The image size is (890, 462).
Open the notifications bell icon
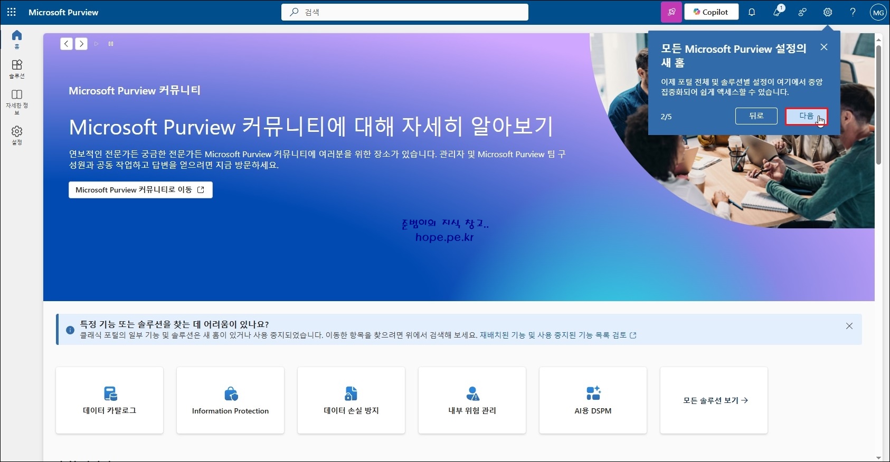click(x=752, y=12)
